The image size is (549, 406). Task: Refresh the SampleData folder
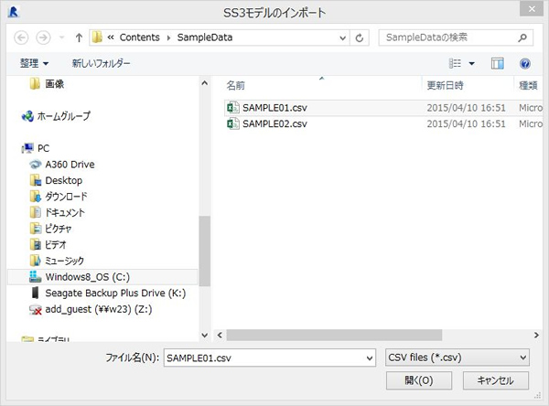(360, 37)
